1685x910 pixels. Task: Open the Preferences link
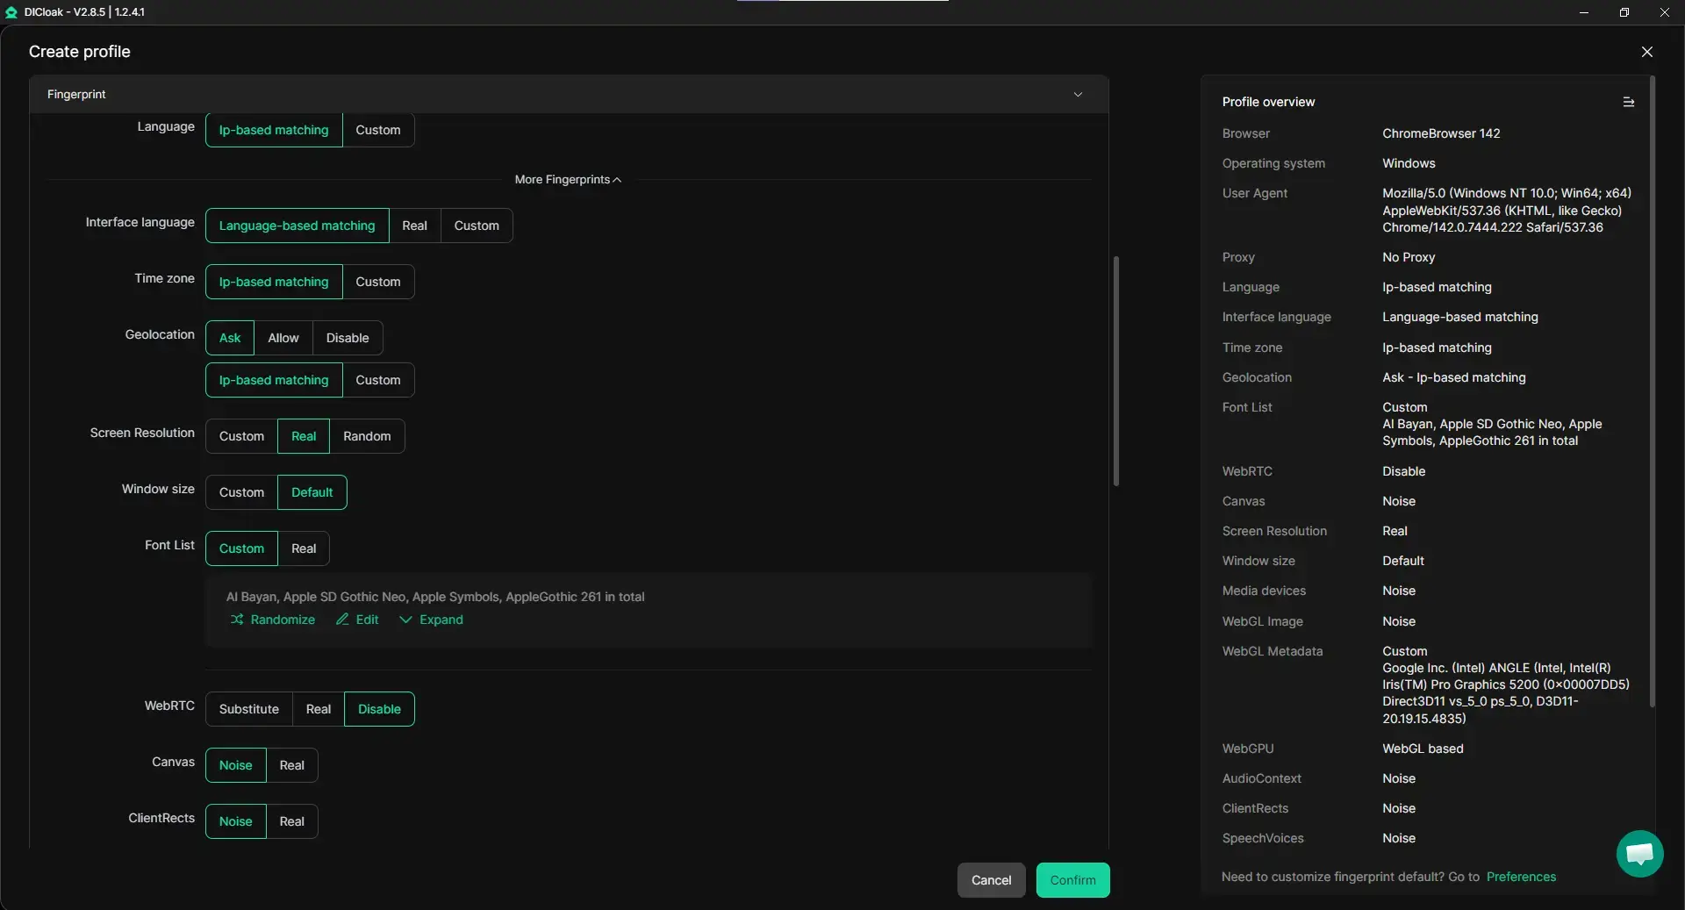(1520, 877)
